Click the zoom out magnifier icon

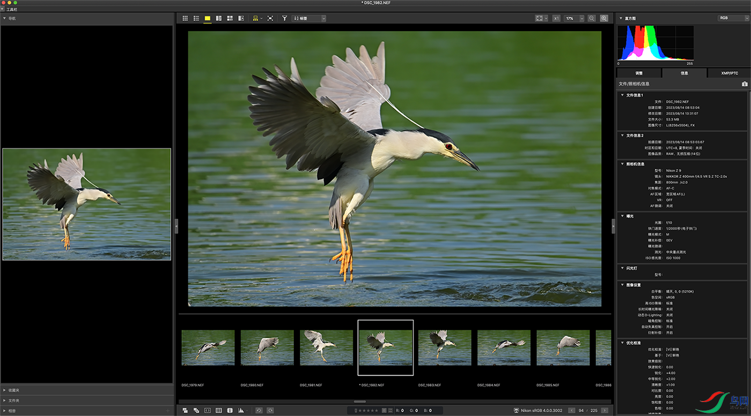(592, 18)
